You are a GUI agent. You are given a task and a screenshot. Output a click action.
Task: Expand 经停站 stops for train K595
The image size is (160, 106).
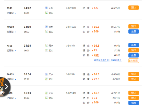point(11,51)
